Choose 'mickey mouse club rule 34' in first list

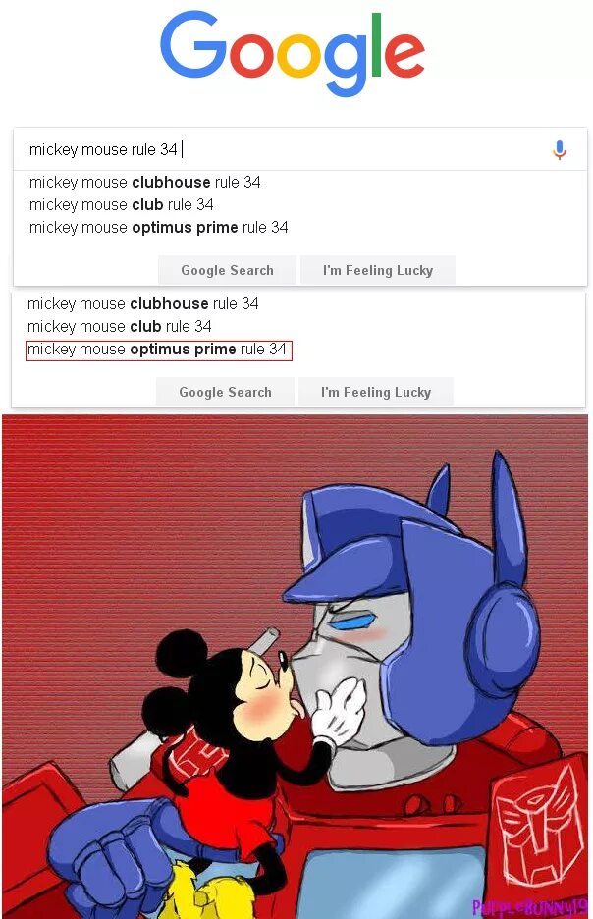pos(122,204)
